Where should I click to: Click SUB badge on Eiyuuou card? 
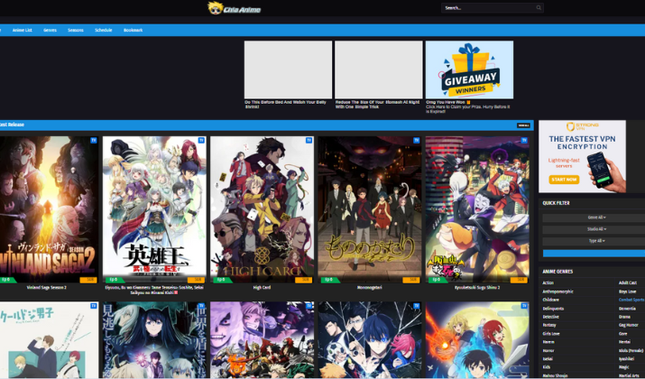coord(196,280)
